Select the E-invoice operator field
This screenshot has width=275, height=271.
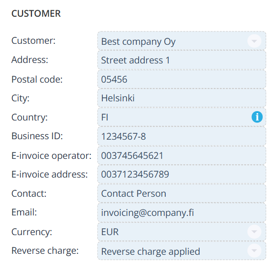[x=182, y=155]
